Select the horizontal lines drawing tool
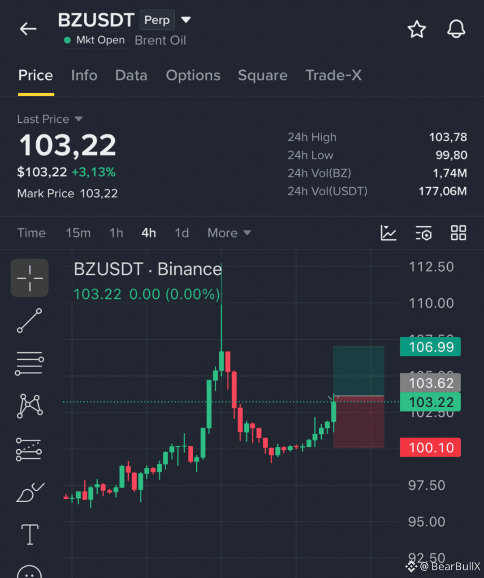 (30, 363)
